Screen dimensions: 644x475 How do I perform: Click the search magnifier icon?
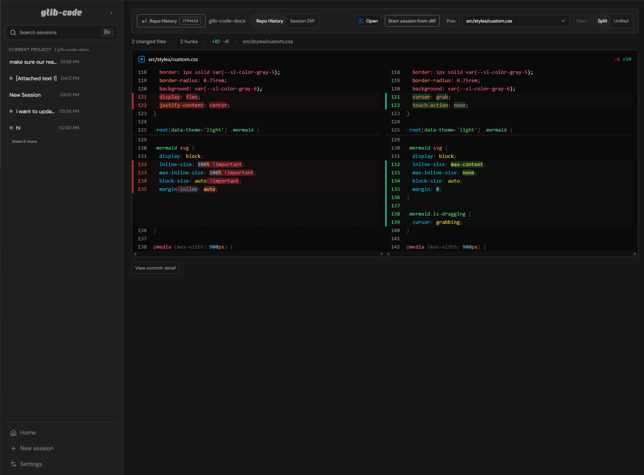coord(13,33)
